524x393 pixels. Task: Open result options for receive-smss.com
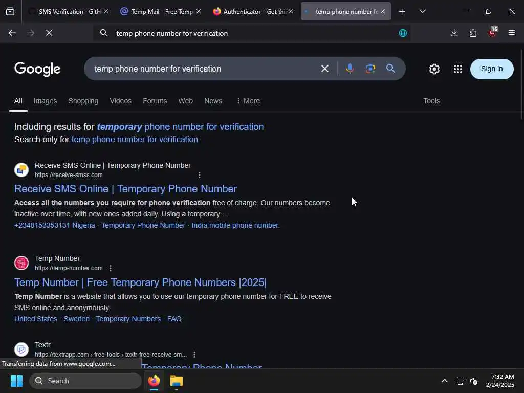(x=200, y=175)
